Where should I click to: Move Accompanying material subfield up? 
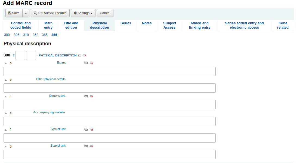(5, 113)
